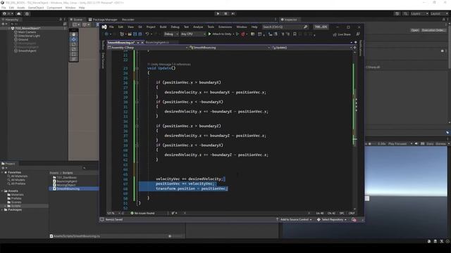Click Hierarchy panel lock icon

pos(61,20)
